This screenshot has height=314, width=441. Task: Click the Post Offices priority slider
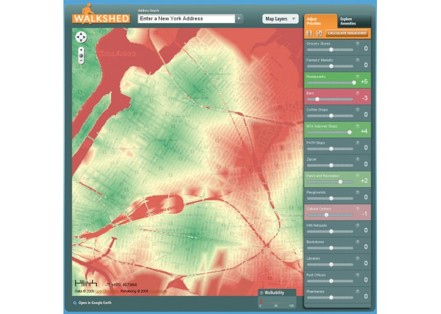point(330,281)
